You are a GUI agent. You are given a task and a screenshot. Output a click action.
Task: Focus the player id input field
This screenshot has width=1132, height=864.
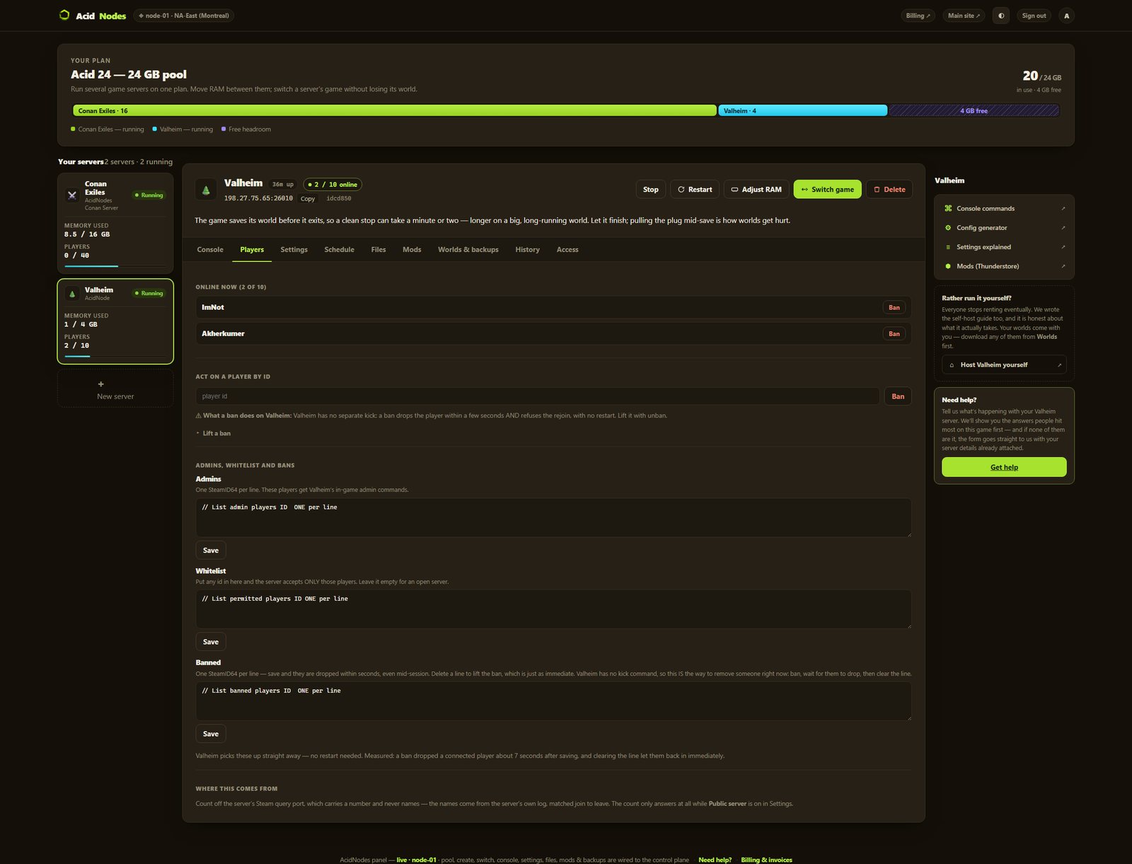(538, 396)
